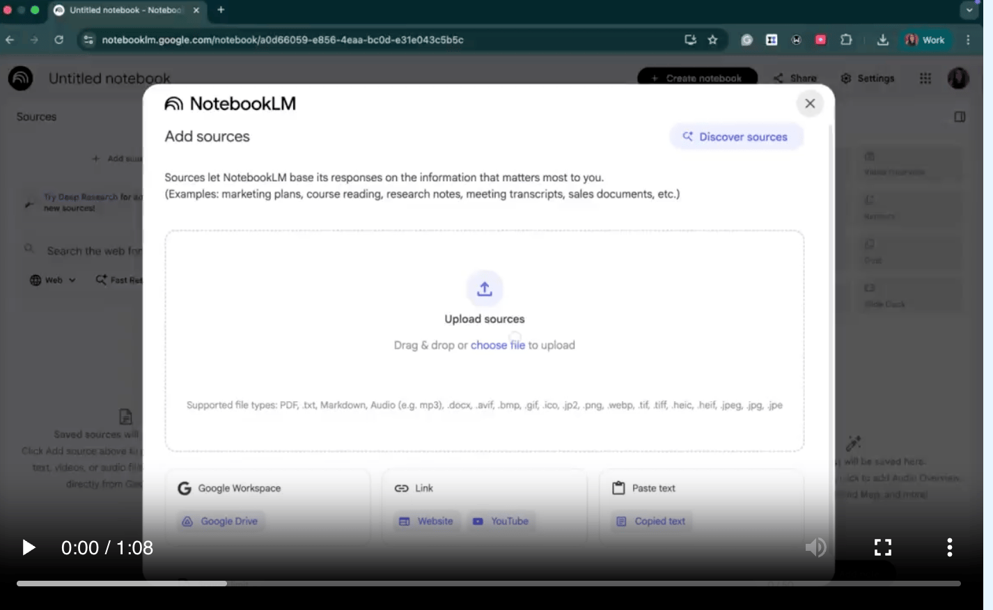Collapse the panel with the sidebar icon
Screen dimensions: 993x610
click(960, 117)
